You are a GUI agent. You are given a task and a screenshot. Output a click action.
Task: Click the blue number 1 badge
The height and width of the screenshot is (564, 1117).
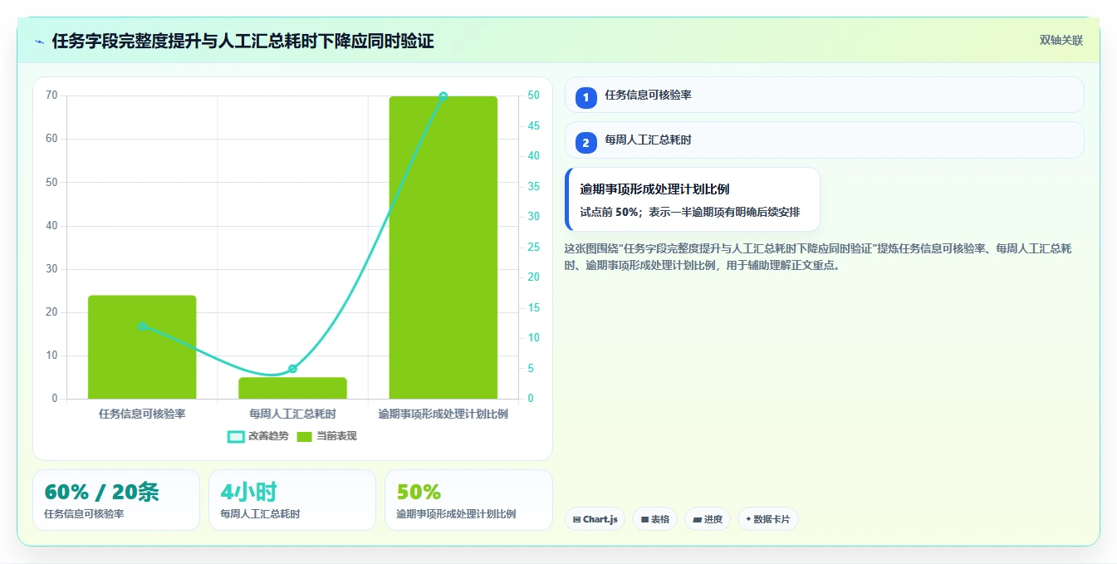(x=586, y=97)
